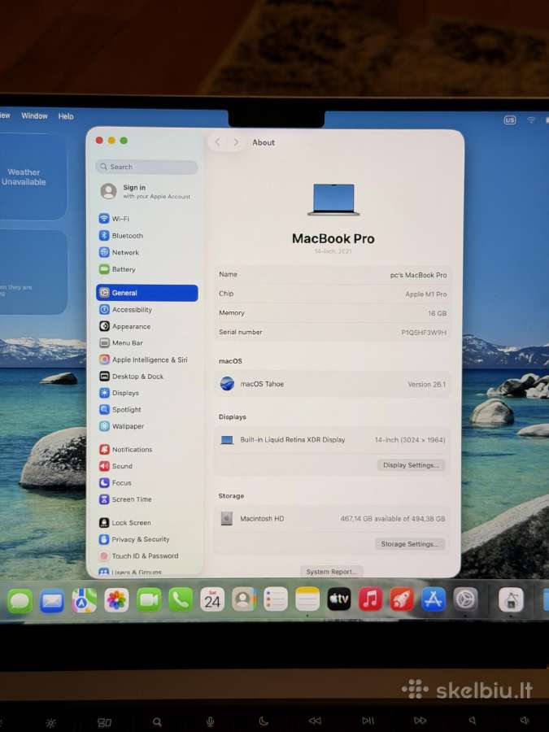Open Privacy & Security settings

(134, 539)
